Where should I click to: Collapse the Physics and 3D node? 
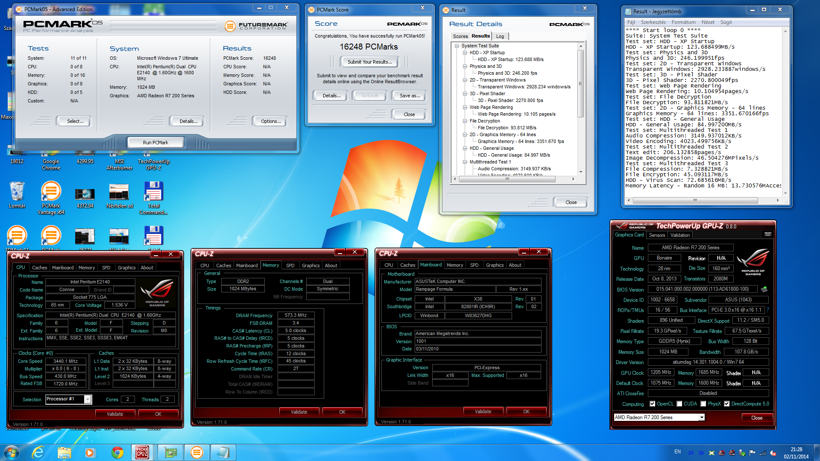tap(465, 66)
